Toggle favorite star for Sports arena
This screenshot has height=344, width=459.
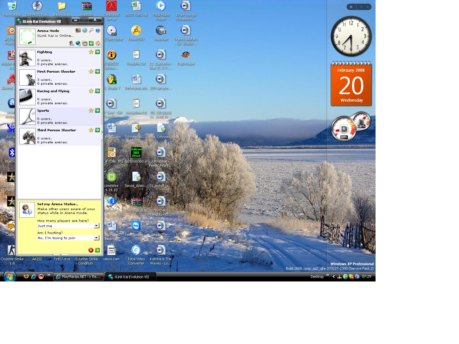pos(91,110)
